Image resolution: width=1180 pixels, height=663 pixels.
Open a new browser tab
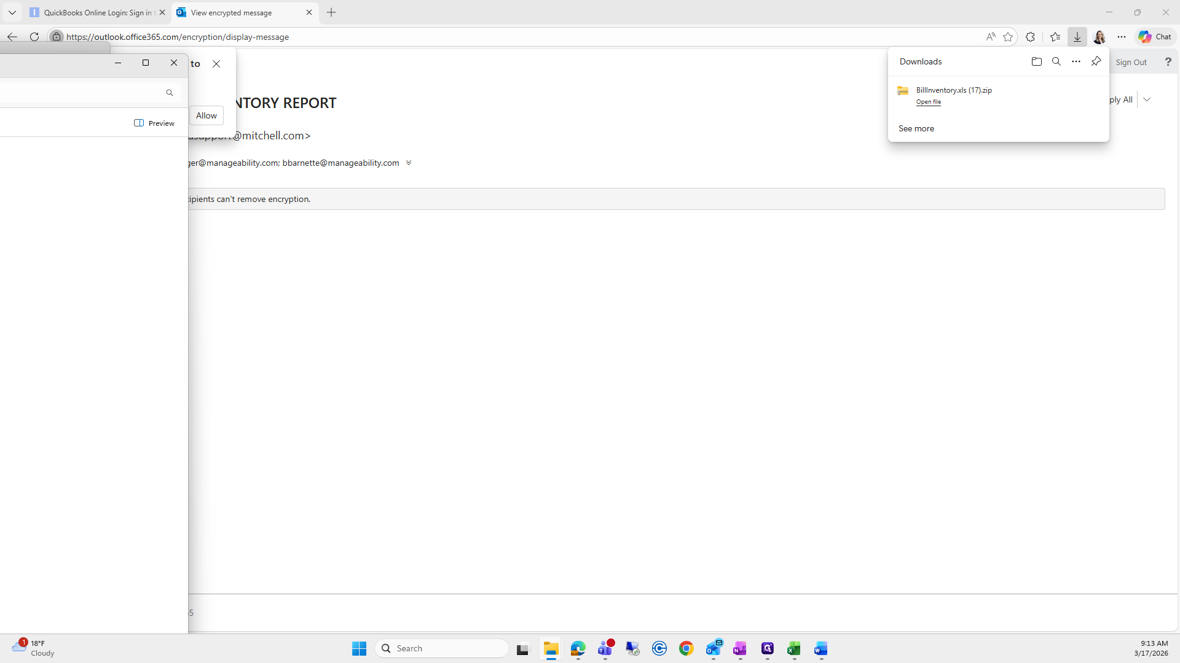tap(331, 12)
